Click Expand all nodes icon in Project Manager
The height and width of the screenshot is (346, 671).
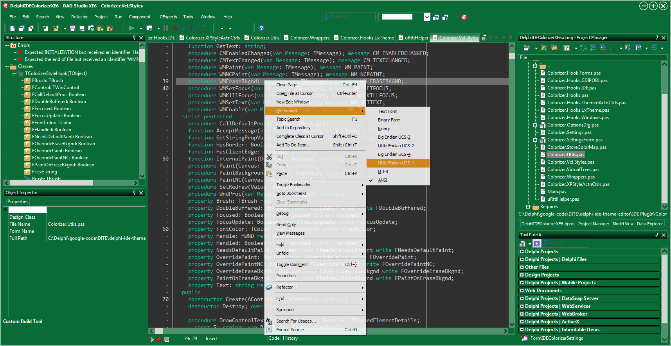point(593,48)
